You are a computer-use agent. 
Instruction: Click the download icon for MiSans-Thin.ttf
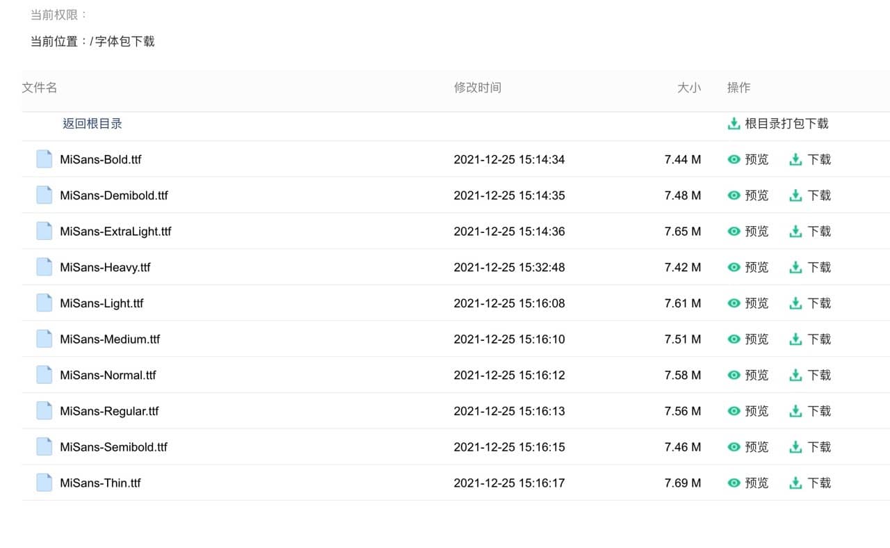(796, 483)
